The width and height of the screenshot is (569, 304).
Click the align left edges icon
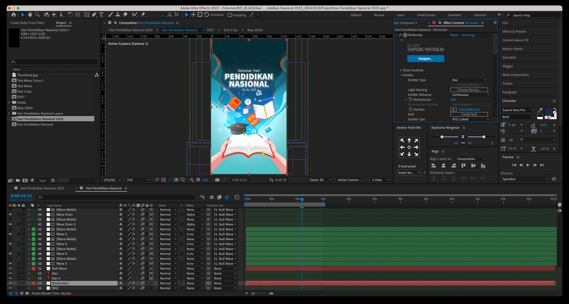pos(433,166)
